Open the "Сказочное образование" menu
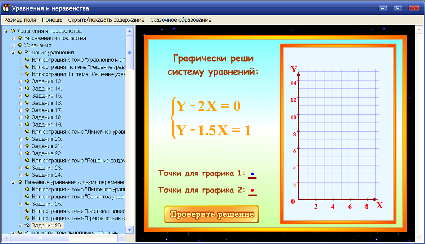Viewport: 425px width, 244px height. tap(181, 20)
